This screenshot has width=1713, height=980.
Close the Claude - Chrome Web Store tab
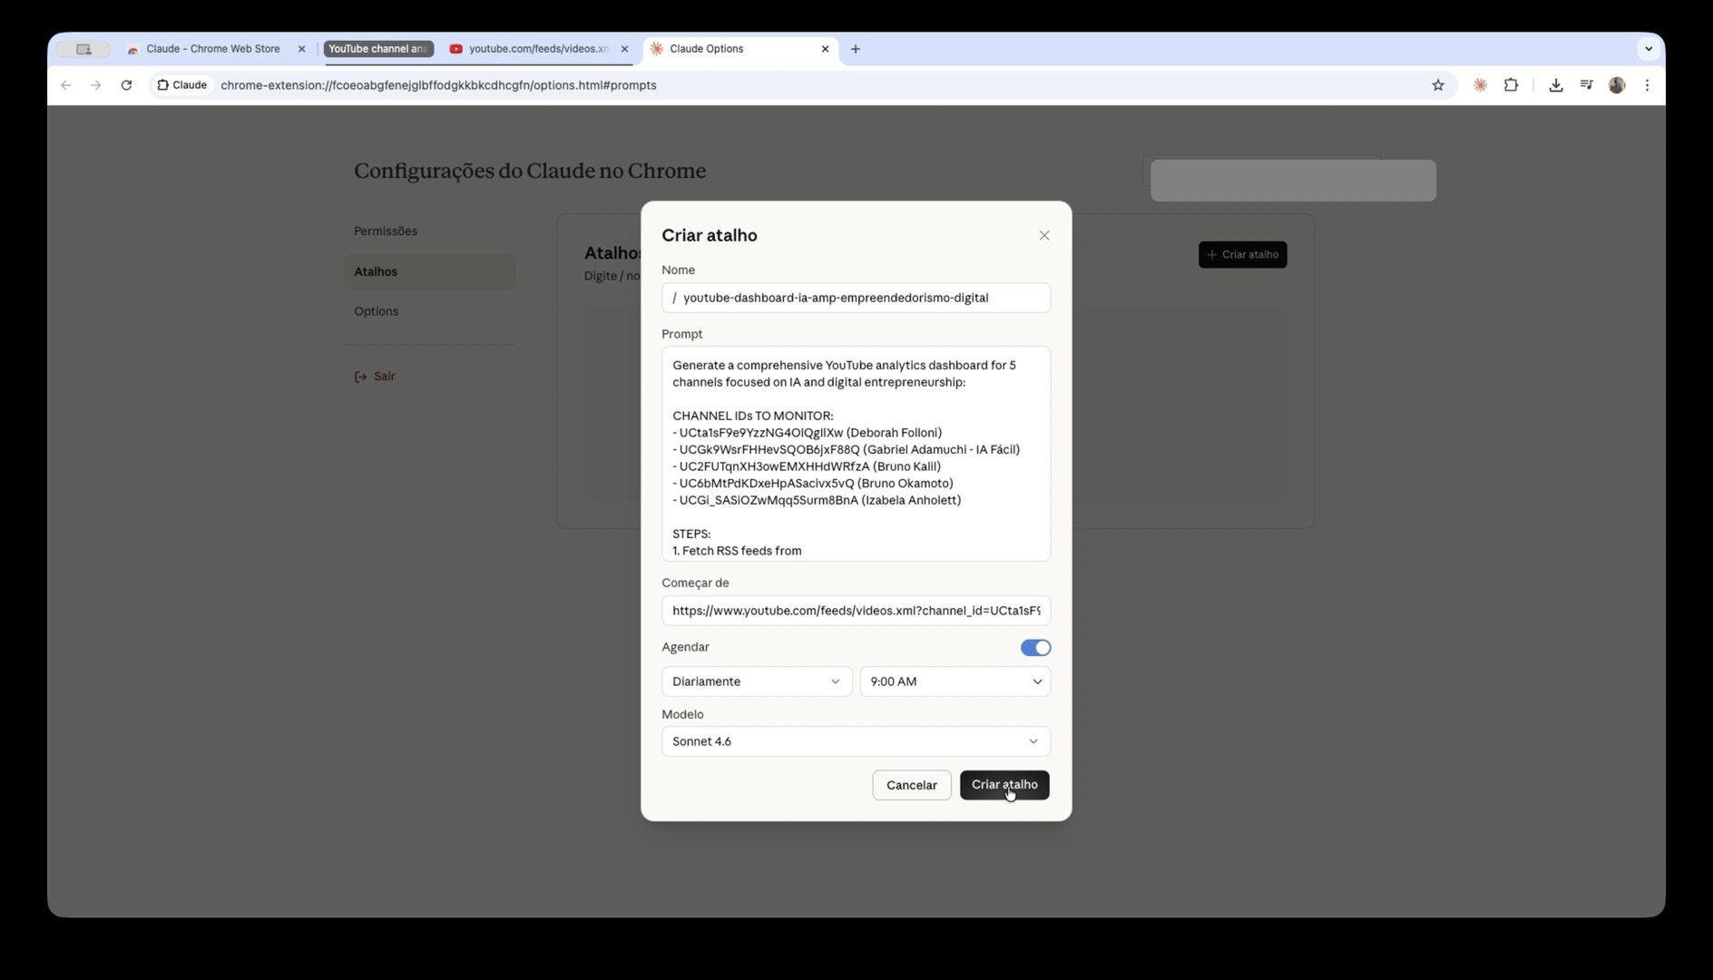pos(301,49)
